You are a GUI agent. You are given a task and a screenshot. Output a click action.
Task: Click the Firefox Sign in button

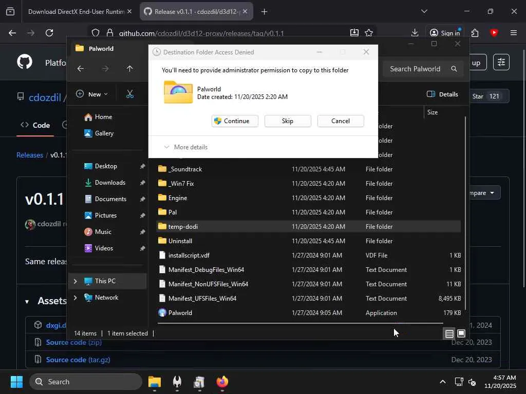point(445,33)
